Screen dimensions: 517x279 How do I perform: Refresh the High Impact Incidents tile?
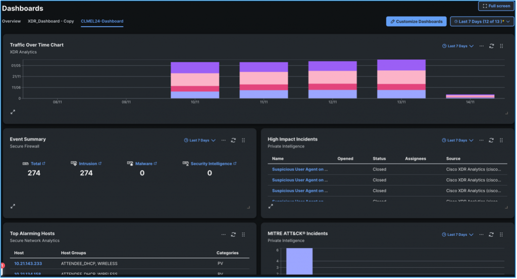coord(491,141)
